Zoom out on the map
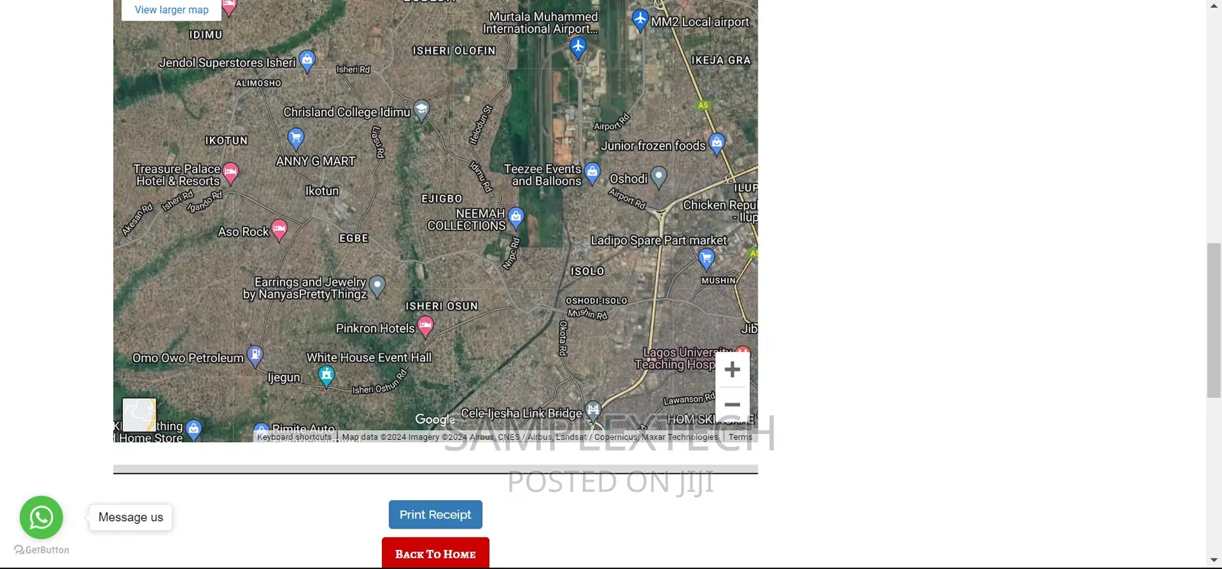The width and height of the screenshot is (1222, 569). tap(732, 405)
